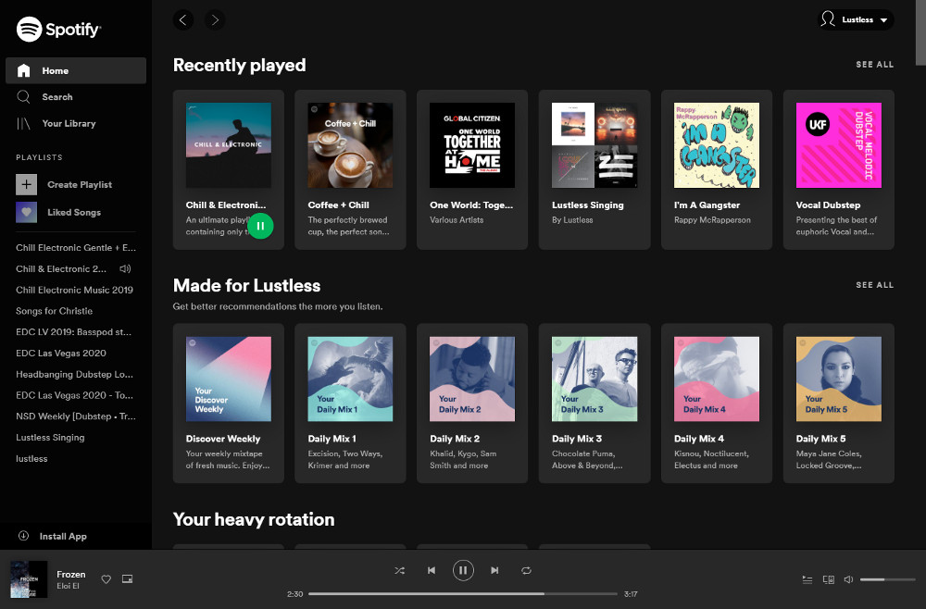
Task: Open Daily Mix 5 cover
Action: pos(839,379)
